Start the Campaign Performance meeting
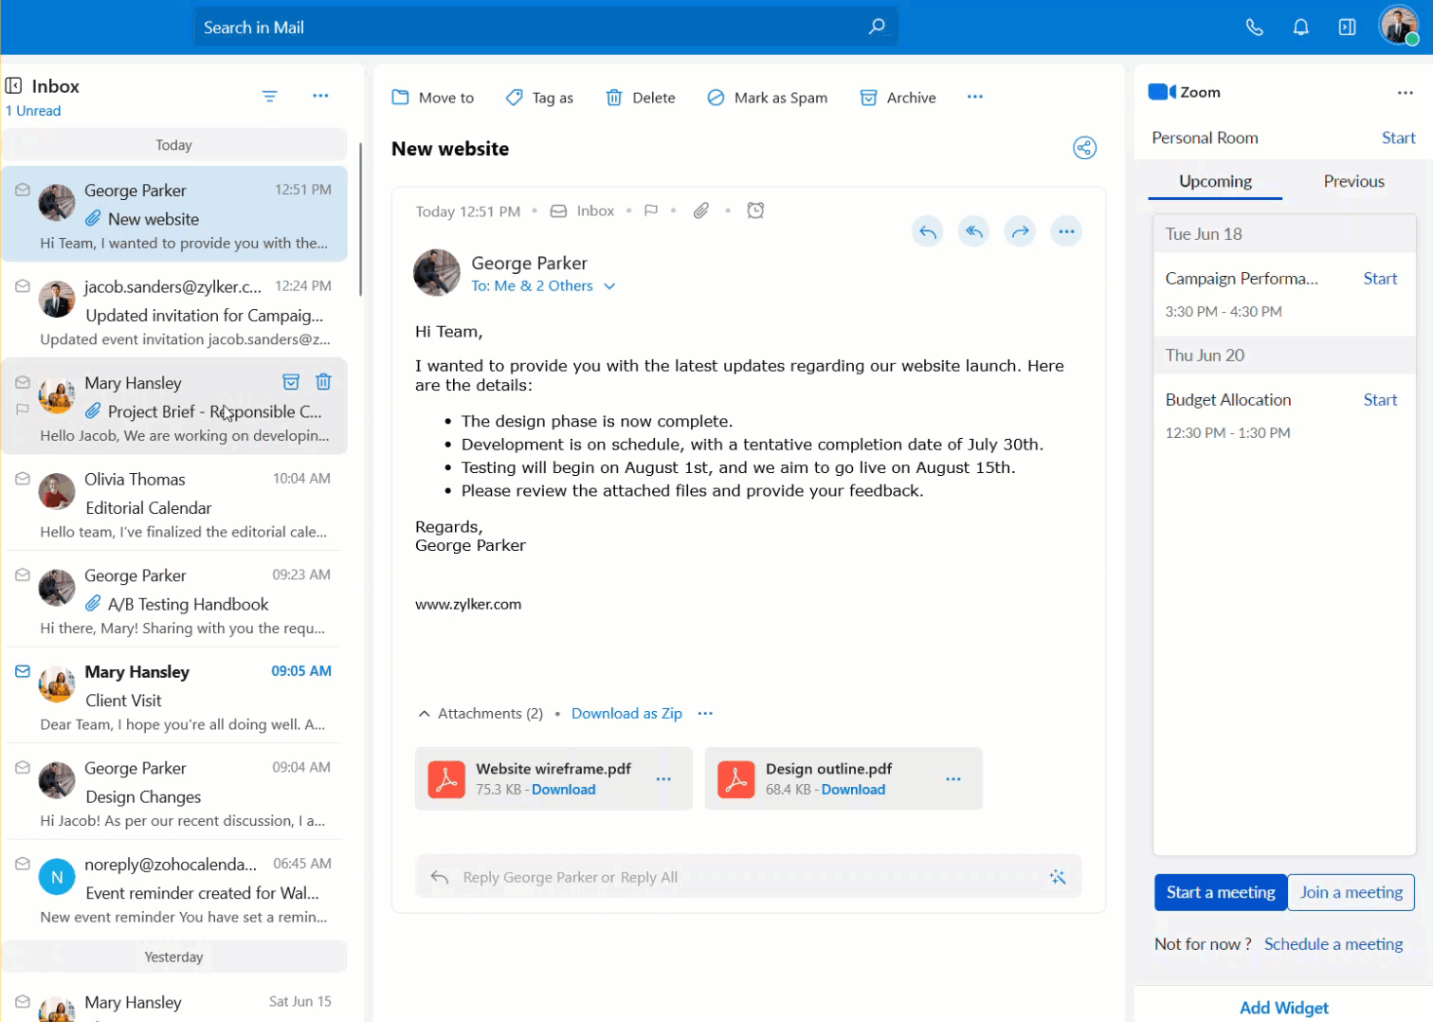 [x=1380, y=279]
